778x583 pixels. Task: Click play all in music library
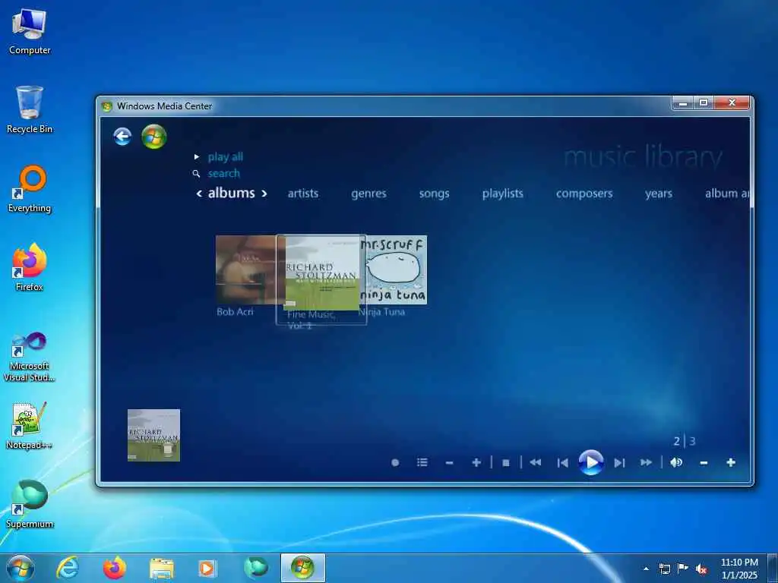(225, 156)
